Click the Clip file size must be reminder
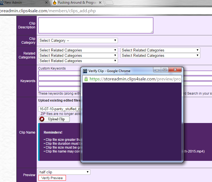 (62, 147)
